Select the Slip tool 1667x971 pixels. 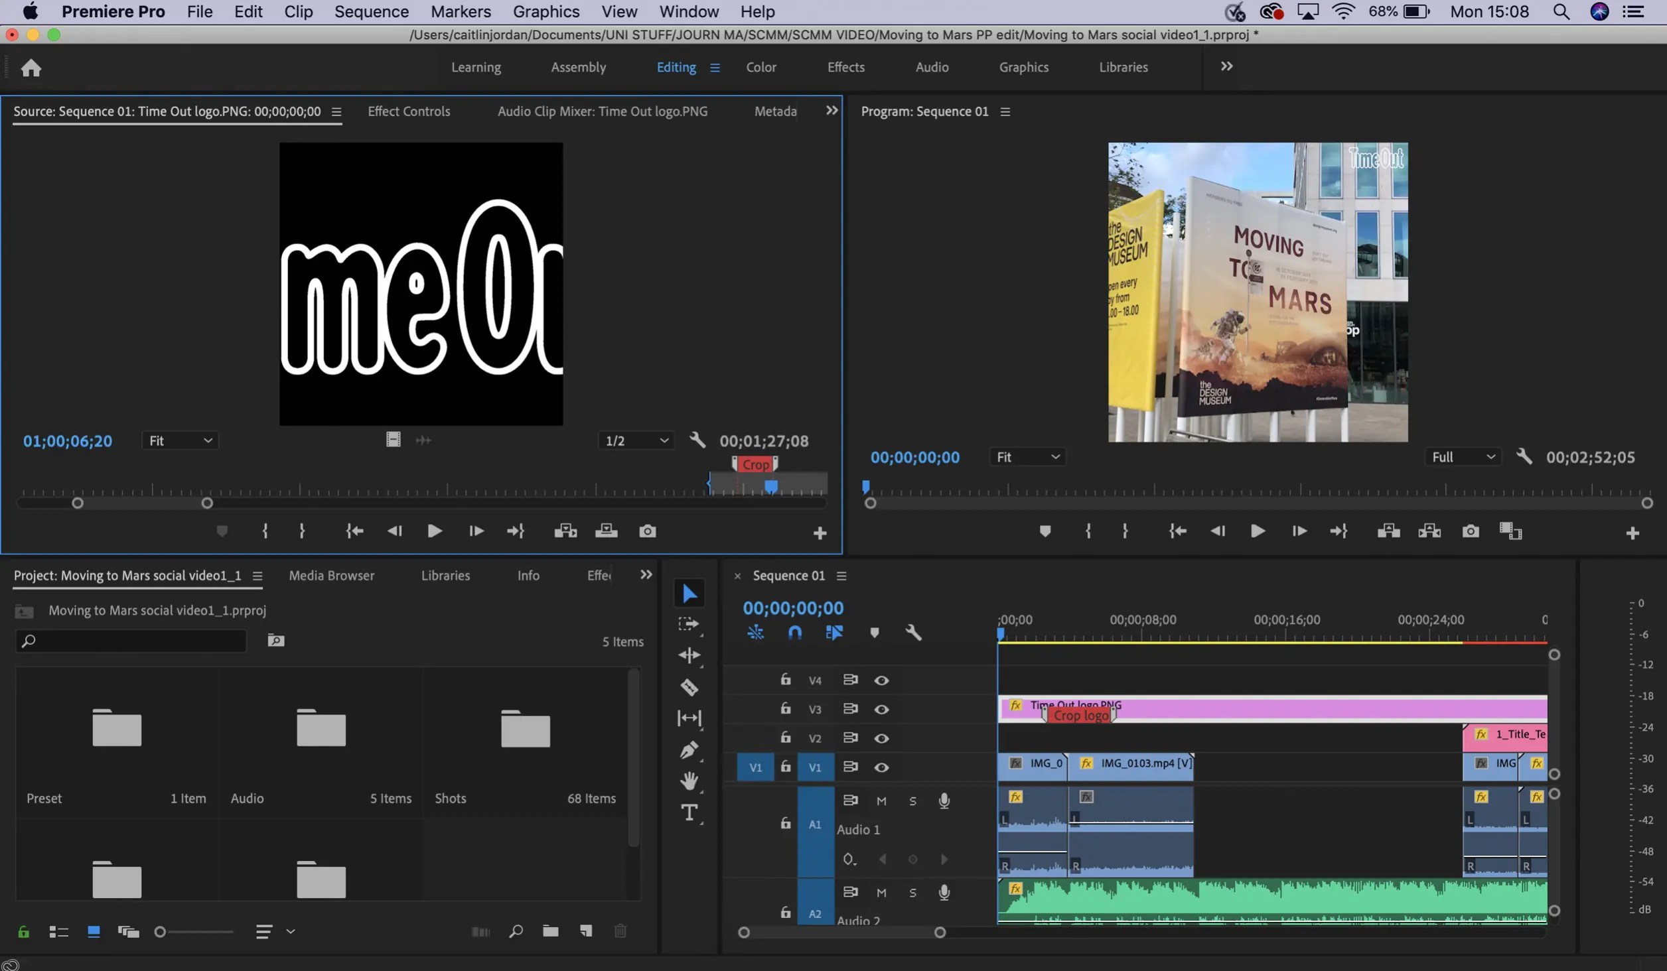[x=689, y=718]
